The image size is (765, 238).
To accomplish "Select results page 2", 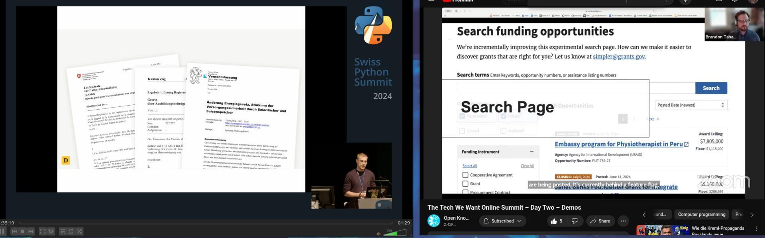I will [634, 119].
